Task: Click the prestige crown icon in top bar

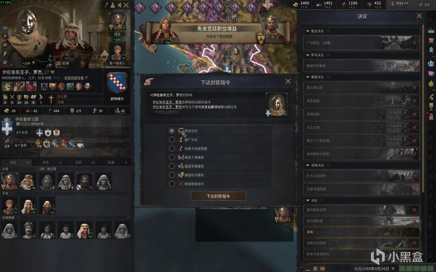Action: point(319,4)
